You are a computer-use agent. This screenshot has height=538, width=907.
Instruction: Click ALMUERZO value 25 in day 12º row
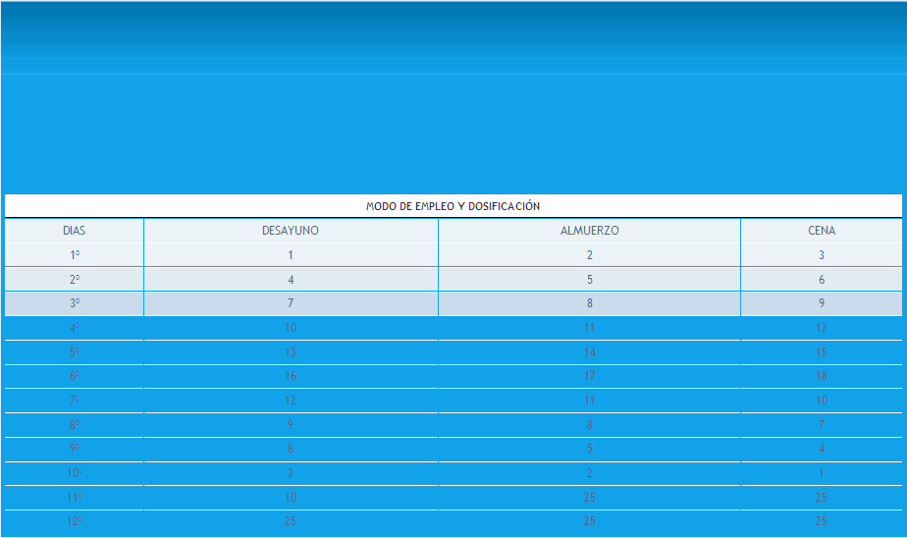[589, 521]
